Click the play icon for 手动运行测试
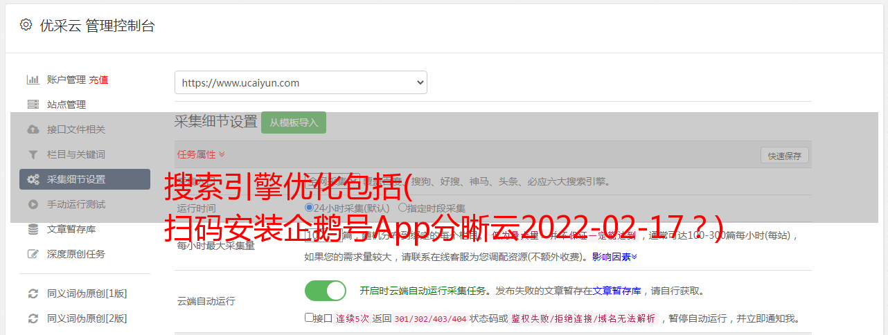Screen dimensions: 888x335 [33, 204]
